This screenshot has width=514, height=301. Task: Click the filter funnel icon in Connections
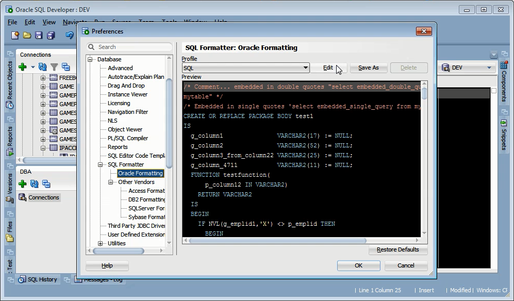tap(54, 67)
